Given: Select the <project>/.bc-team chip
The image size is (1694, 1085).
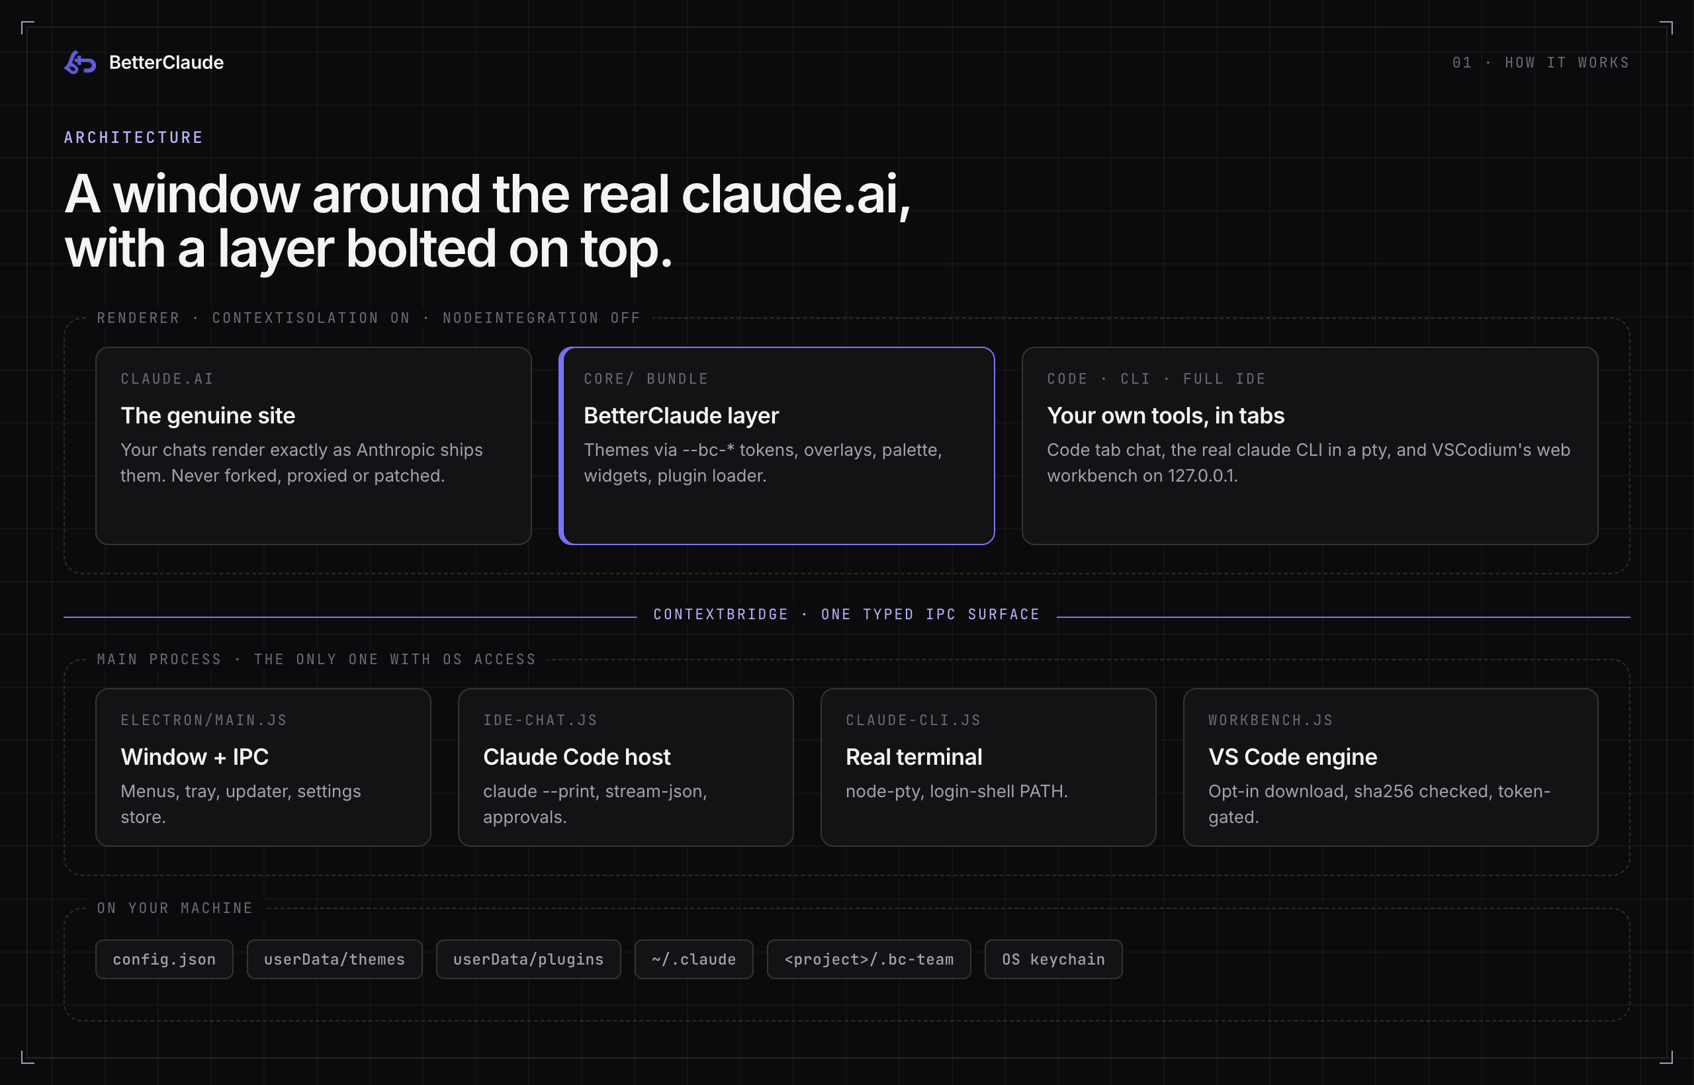Looking at the screenshot, I should tap(869, 959).
